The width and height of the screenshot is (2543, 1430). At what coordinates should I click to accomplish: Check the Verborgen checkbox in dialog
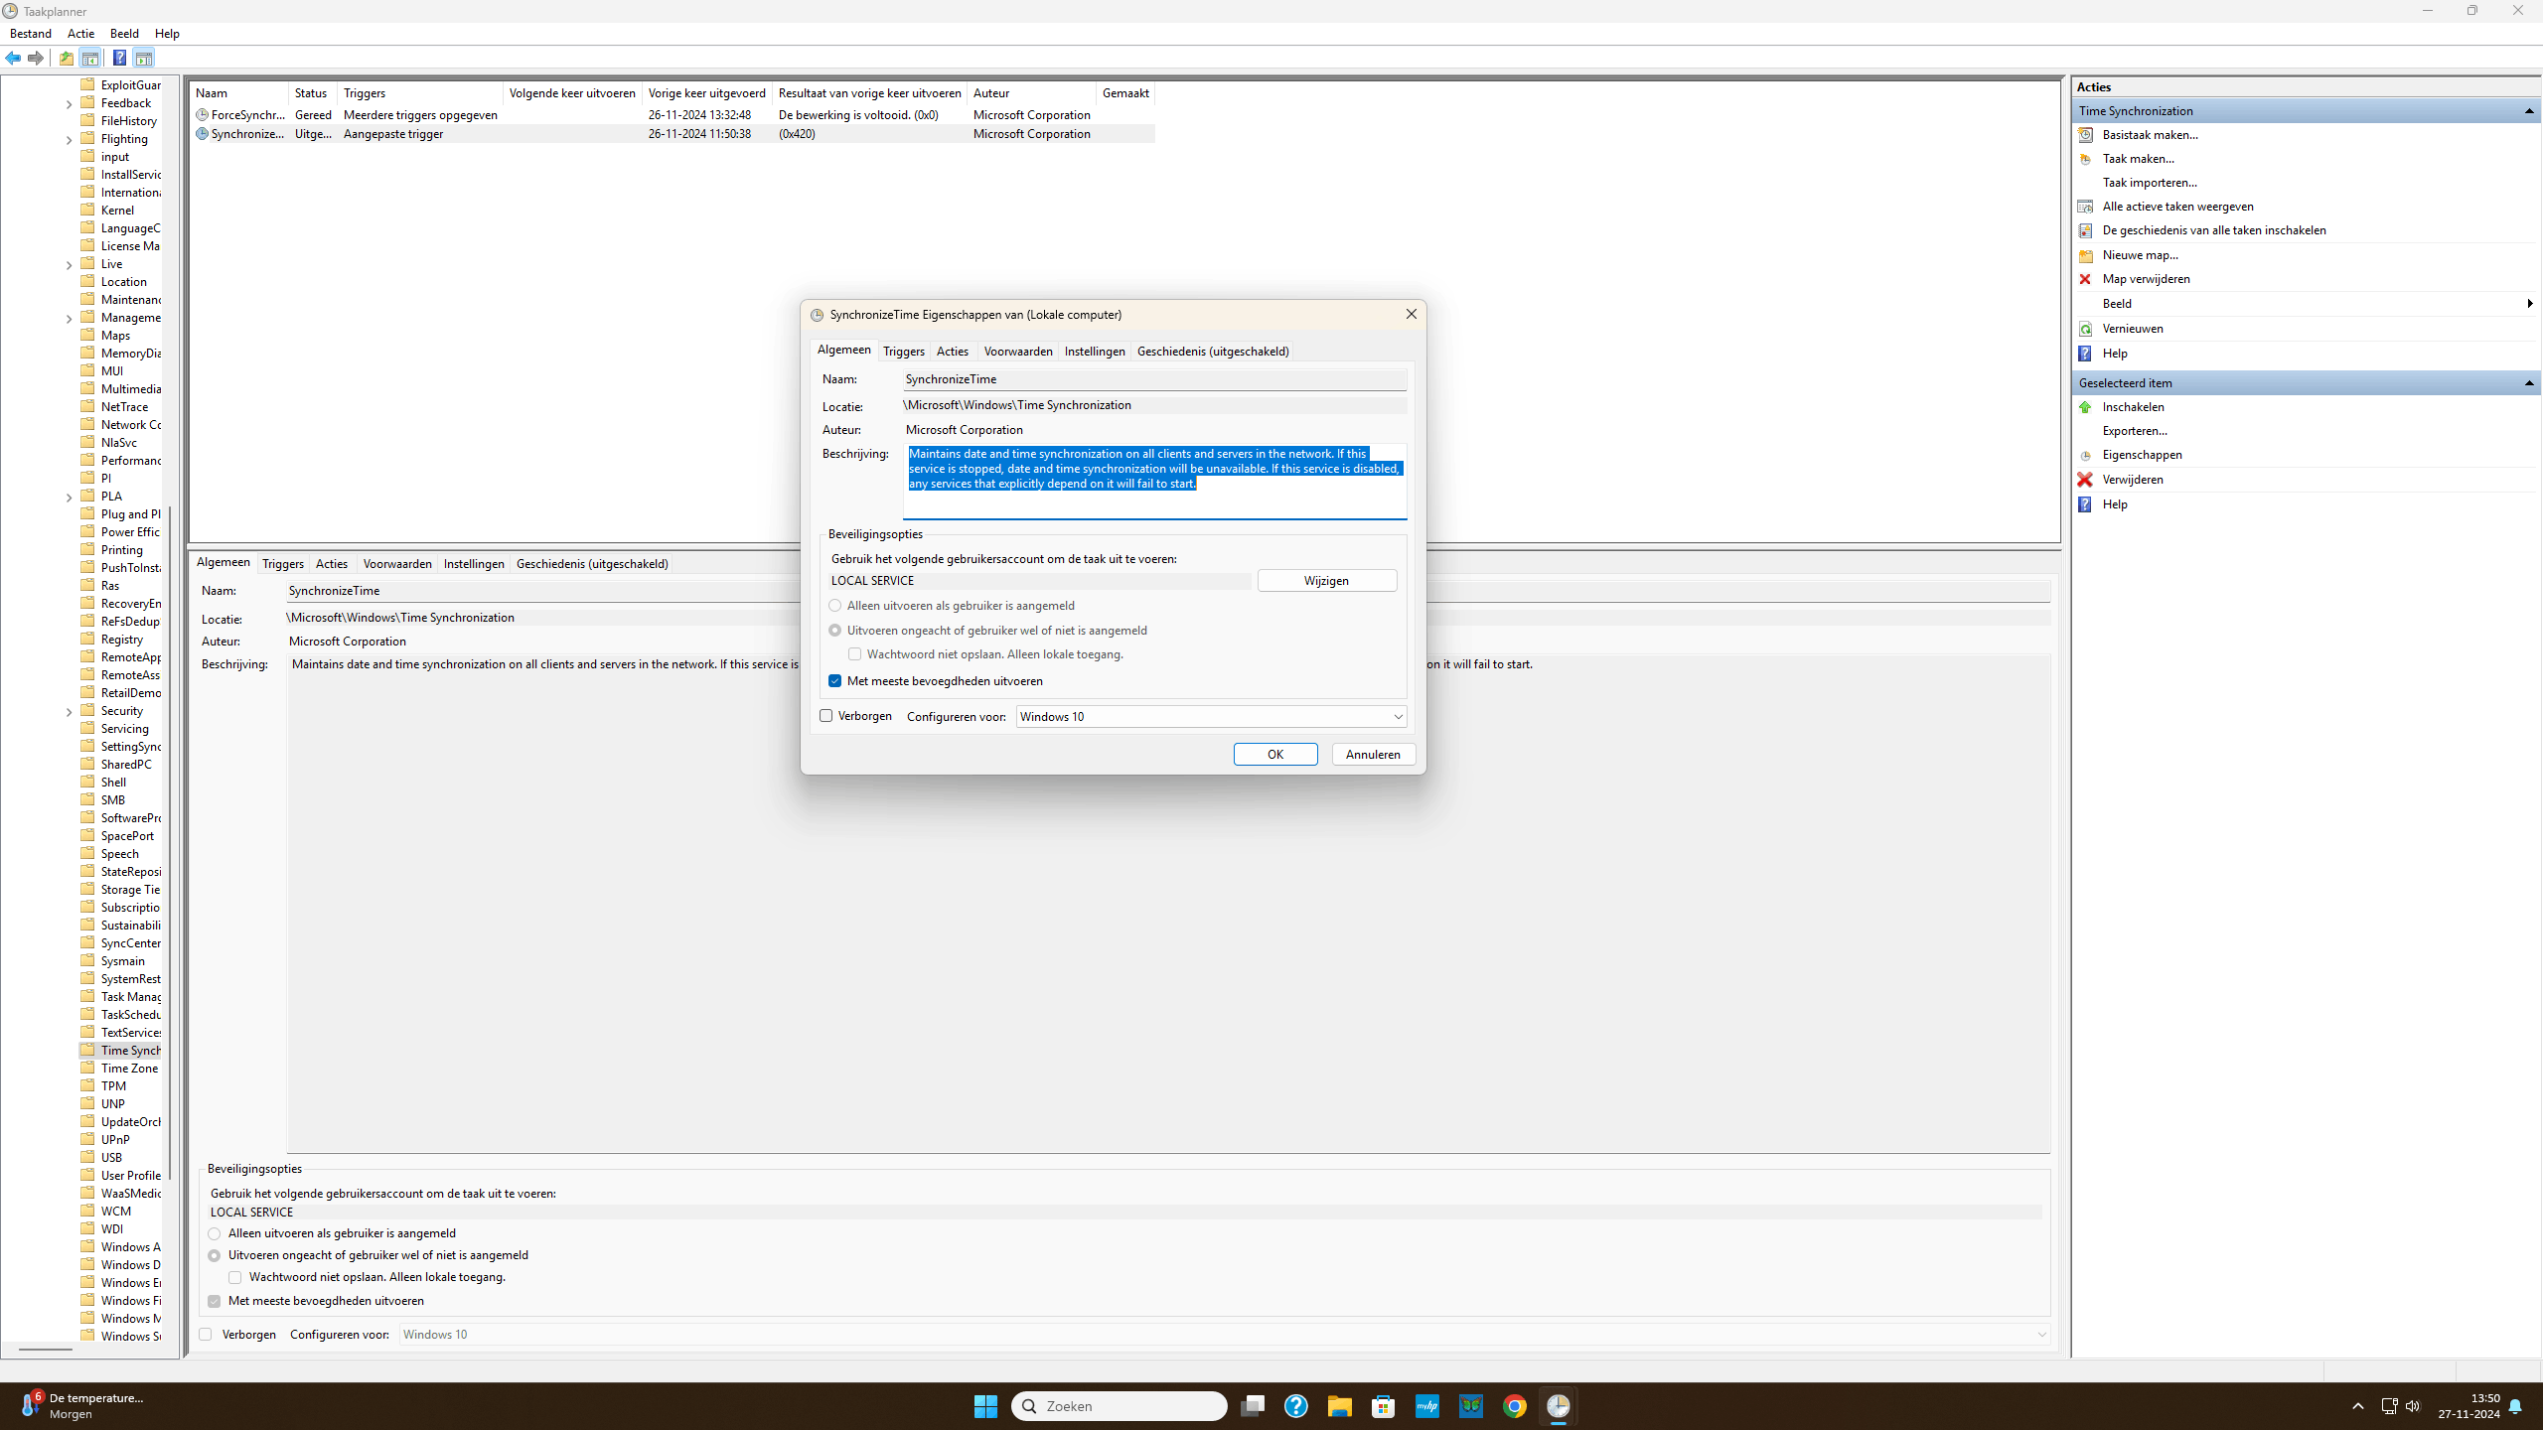pyautogui.click(x=826, y=716)
